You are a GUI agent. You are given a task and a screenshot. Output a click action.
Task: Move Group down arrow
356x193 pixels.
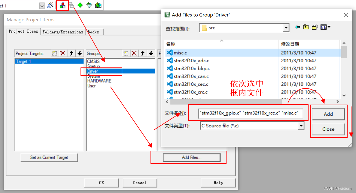151,53
